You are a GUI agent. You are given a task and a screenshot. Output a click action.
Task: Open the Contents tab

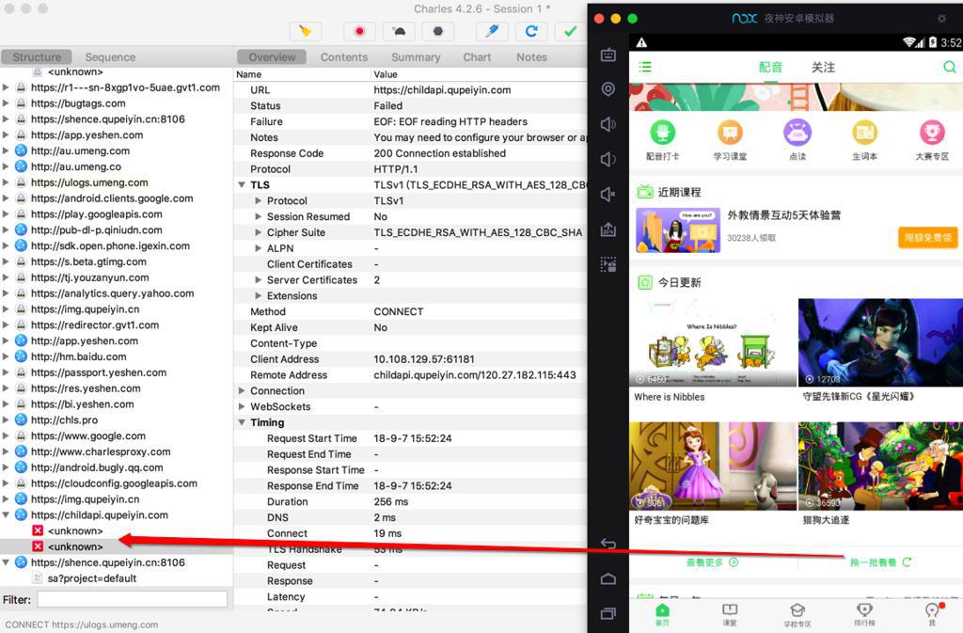(344, 57)
